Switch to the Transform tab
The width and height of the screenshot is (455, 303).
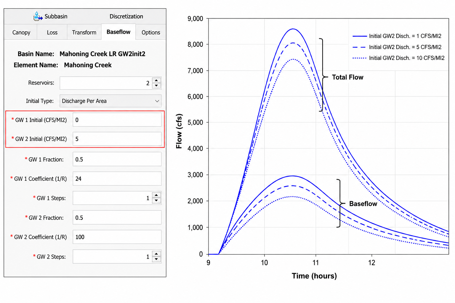point(84,32)
